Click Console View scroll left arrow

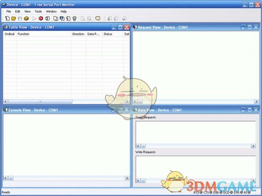[6, 178]
